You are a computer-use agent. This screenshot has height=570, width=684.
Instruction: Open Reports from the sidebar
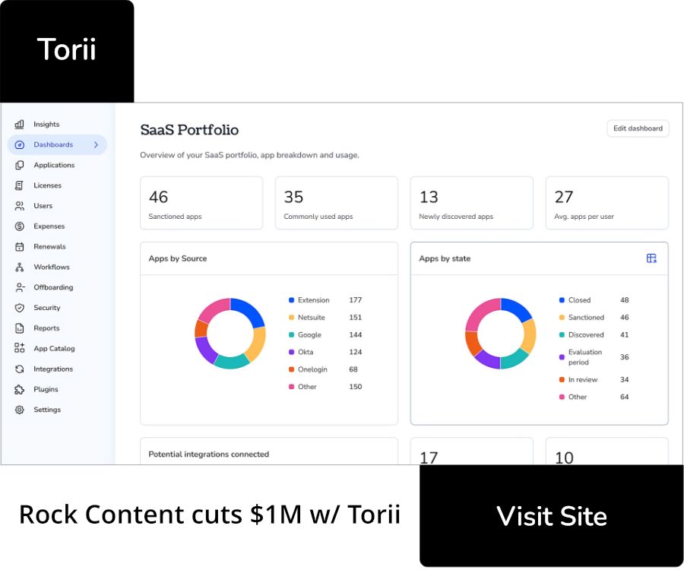click(x=57, y=328)
